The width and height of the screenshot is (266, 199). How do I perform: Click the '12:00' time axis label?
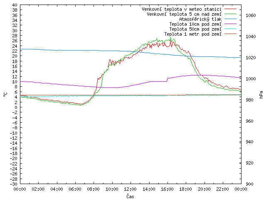[x=130, y=189]
